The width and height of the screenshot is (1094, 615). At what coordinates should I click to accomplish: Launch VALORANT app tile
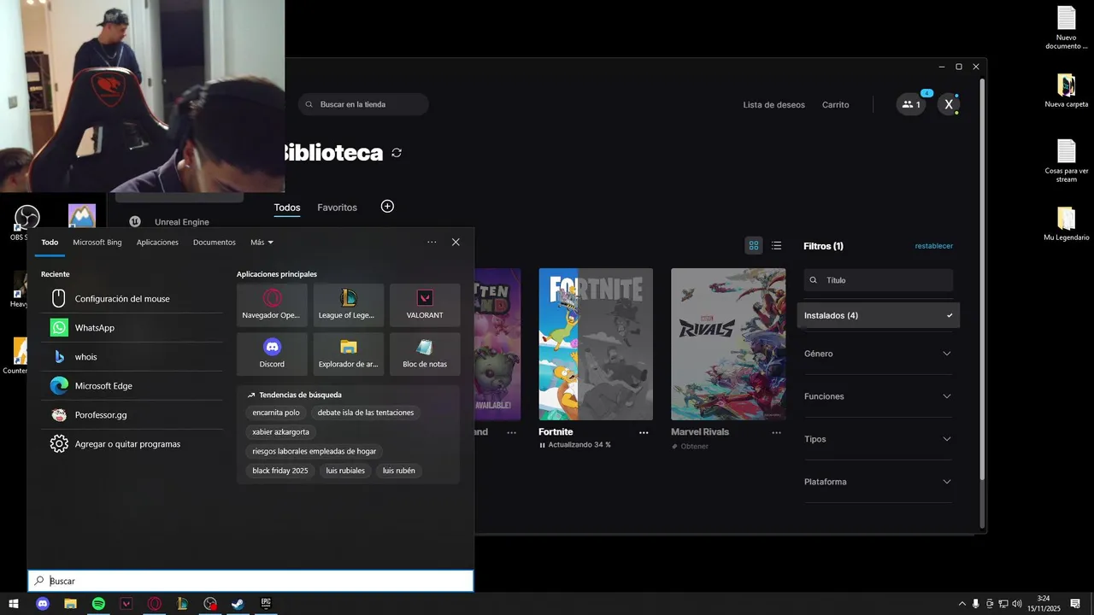coord(425,305)
